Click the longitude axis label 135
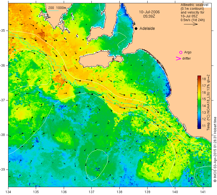Screen dimensions: 217x195 click(x=36, y=192)
